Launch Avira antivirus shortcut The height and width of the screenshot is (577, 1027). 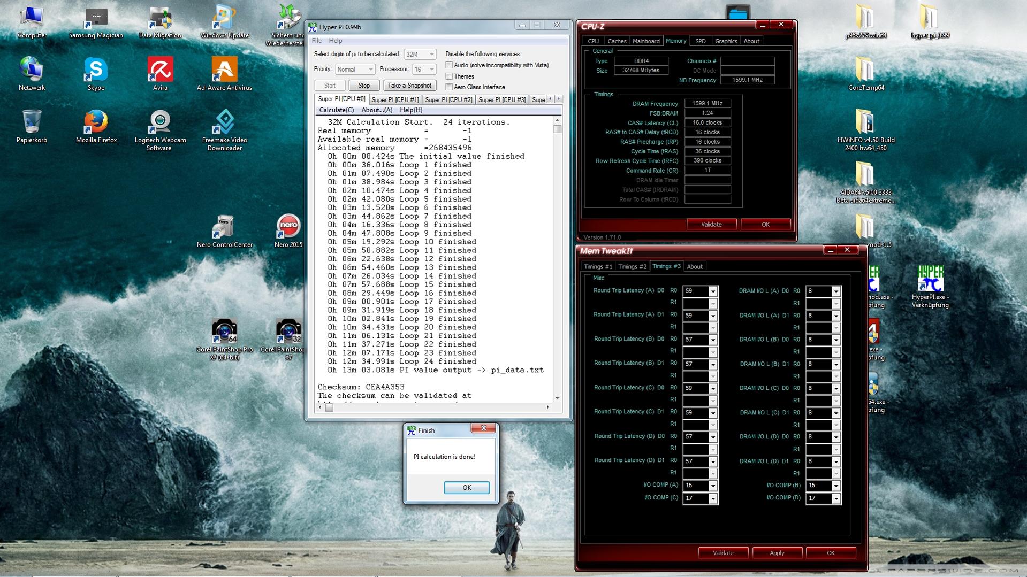tap(160, 74)
